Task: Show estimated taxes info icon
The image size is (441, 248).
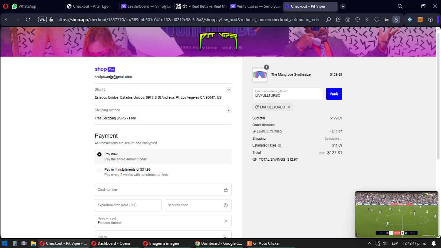Action: click(280, 146)
